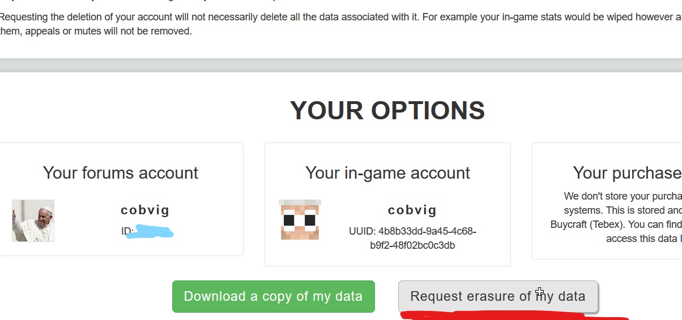The image size is (682, 320).
Task: Click the UUID text in the in-game card
Action: [412, 239]
